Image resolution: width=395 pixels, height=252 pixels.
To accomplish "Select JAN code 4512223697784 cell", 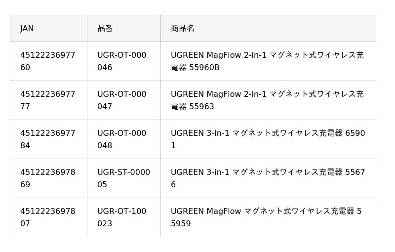I will [48, 139].
